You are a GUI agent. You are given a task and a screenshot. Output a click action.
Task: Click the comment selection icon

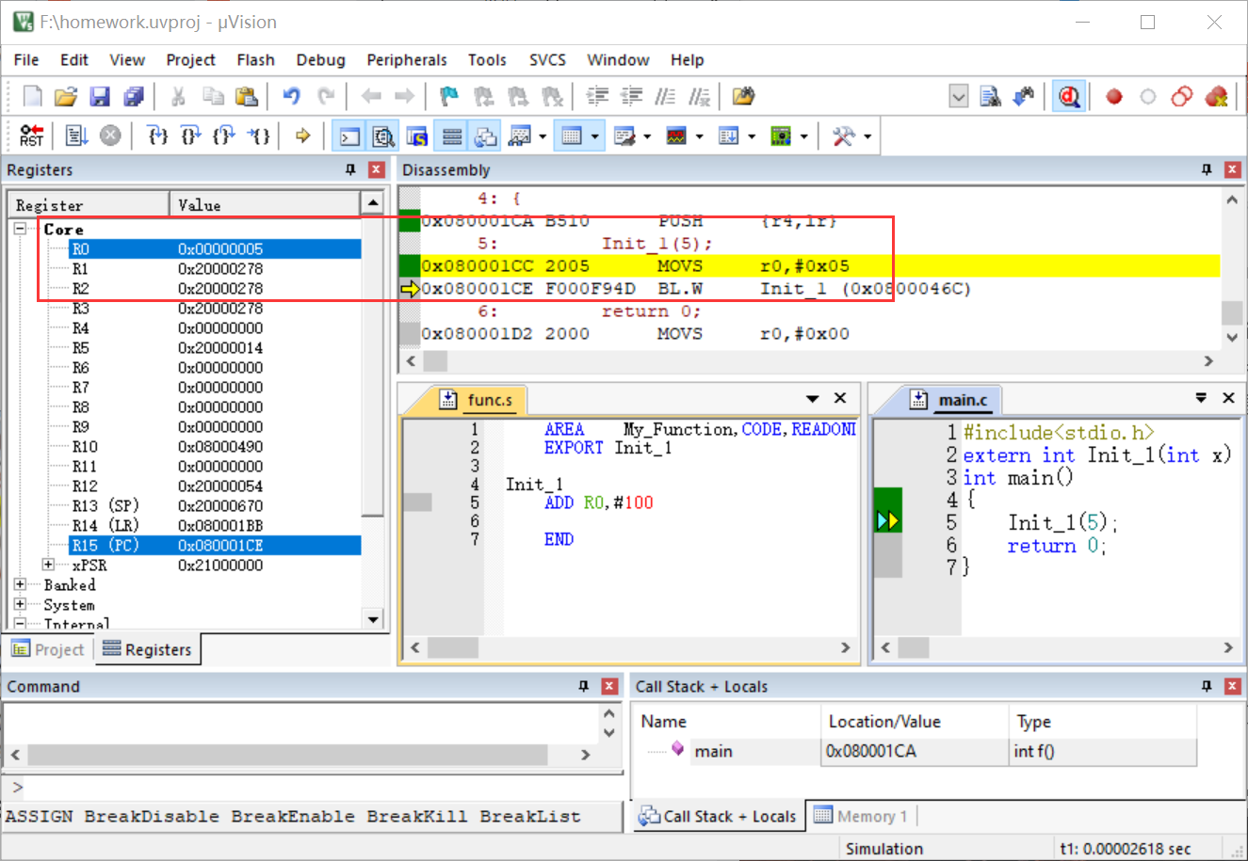665,96
